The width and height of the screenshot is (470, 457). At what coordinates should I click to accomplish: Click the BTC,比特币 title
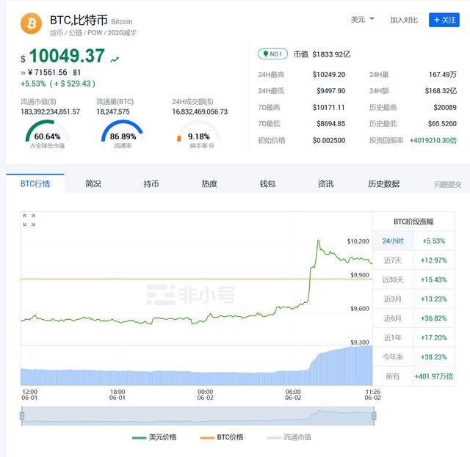[x=79, y=21]
